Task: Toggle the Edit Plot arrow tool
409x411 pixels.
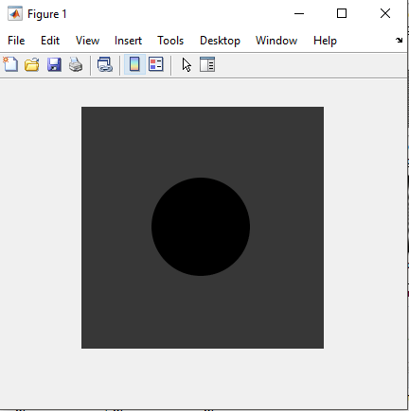Action: (187, 65)
